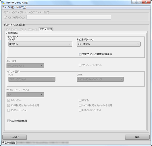This screenshot has height=146, width=152.
Task: Enable the CIE色空間を使用 checkbox
Action: pos(9,121)
